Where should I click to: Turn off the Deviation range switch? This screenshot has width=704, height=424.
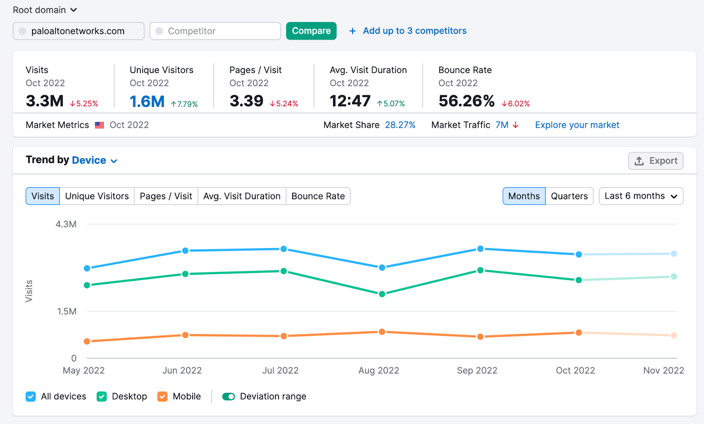(228, 397)
